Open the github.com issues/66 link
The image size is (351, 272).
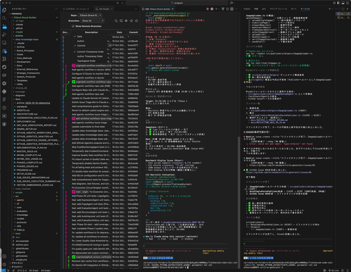(278, 173)
